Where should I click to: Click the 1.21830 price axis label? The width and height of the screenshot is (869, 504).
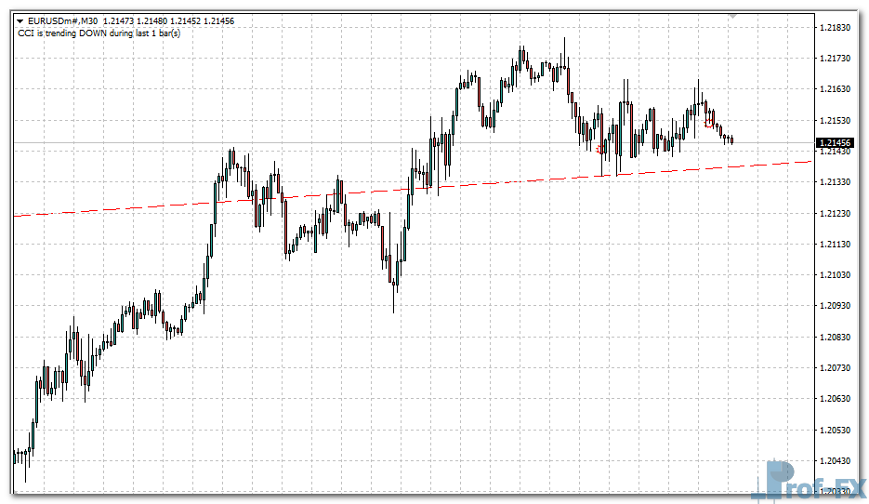[x=836, y=28]
